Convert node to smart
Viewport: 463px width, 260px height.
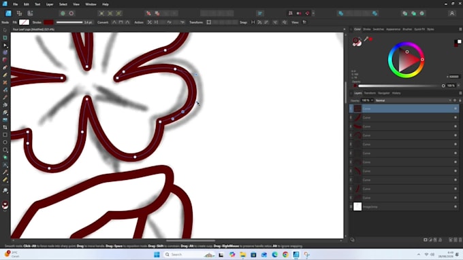point(127,22)
